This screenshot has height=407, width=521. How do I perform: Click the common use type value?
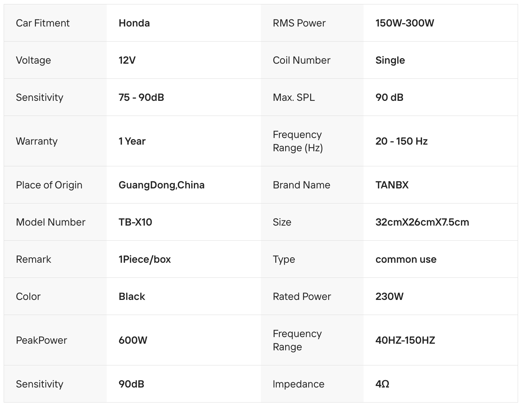point(406,259)
